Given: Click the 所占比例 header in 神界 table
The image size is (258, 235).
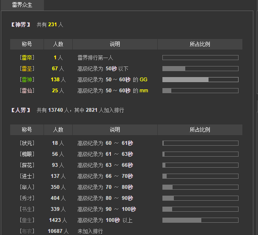Looking at the screenshot, I should pos(200,44).
